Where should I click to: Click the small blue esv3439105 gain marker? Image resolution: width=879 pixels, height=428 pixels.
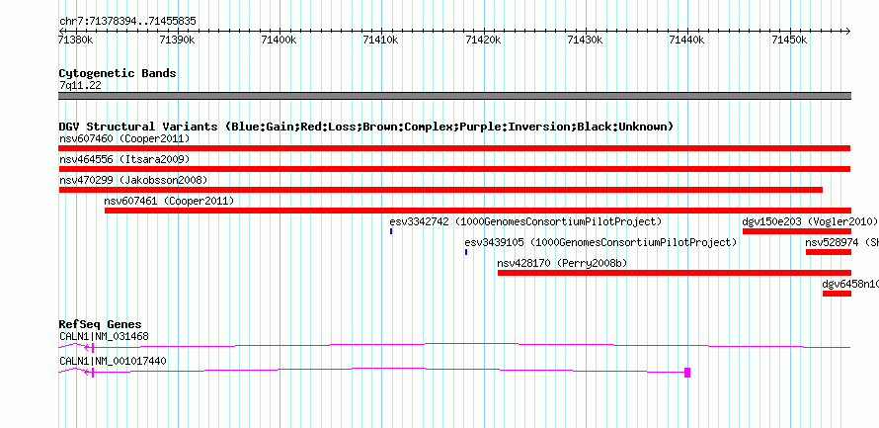466,252
